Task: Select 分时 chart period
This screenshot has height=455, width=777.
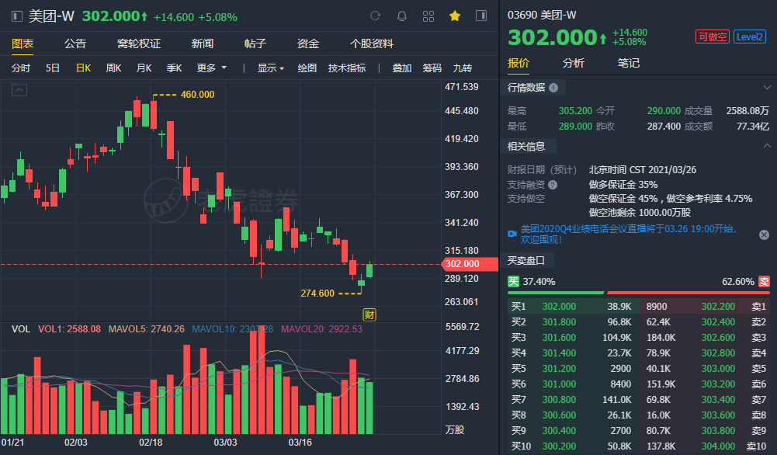Action: click(x=21, y=68)
